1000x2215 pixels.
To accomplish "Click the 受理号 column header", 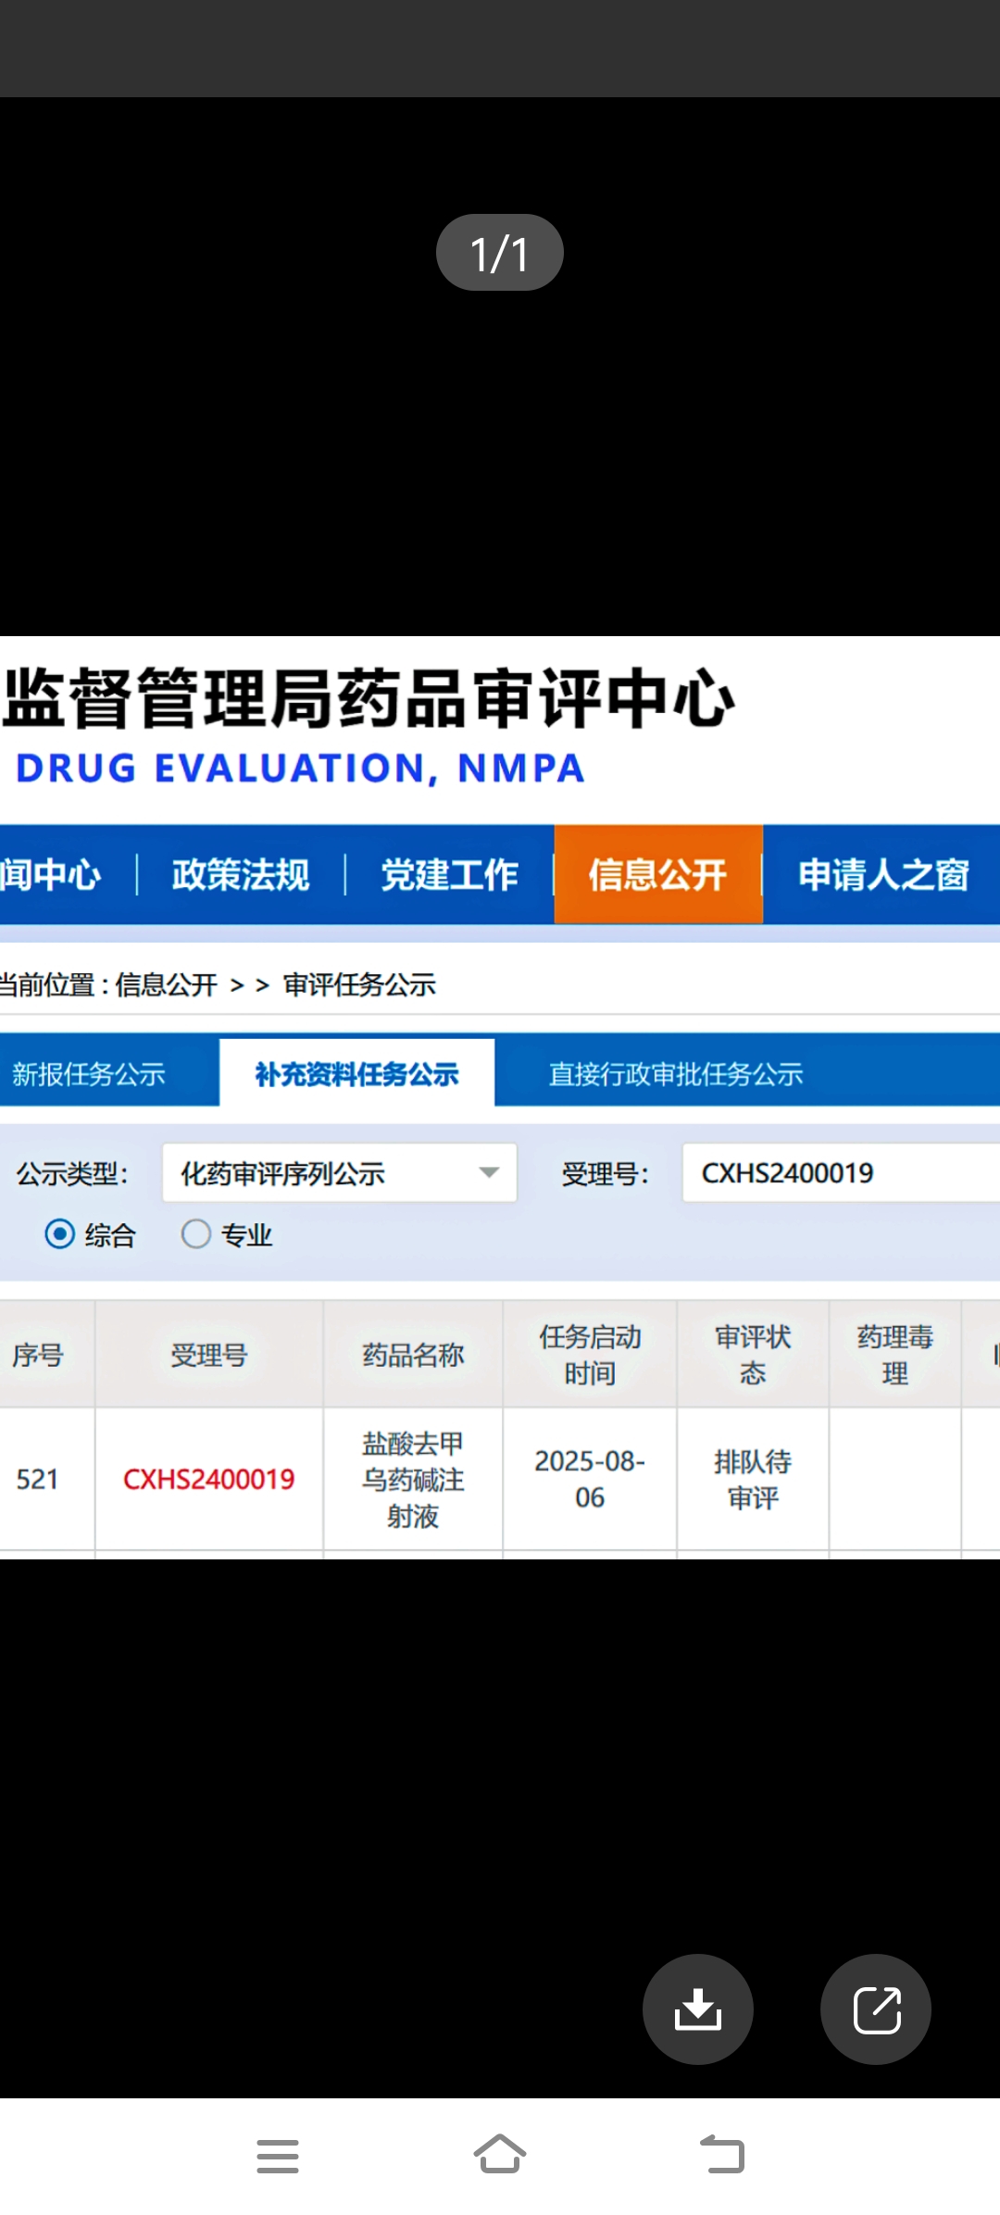I will [208, 1356].
